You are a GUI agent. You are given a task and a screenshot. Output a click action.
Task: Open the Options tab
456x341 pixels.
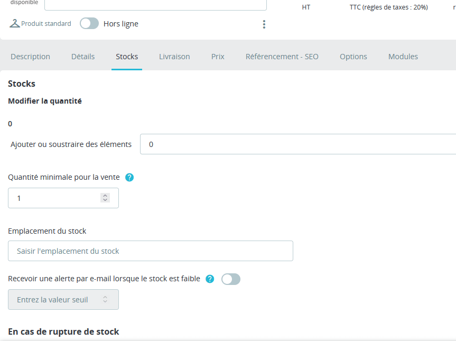353,57
